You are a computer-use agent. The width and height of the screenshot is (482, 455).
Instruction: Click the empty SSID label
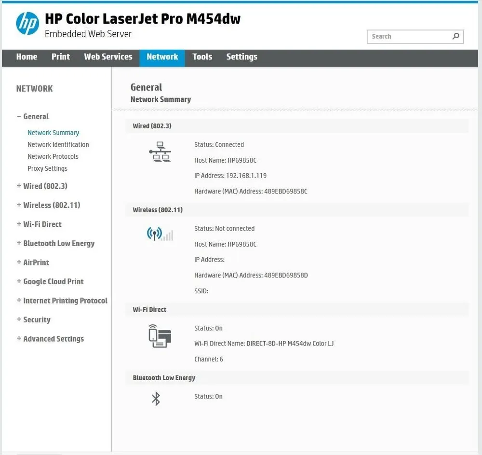201,291
